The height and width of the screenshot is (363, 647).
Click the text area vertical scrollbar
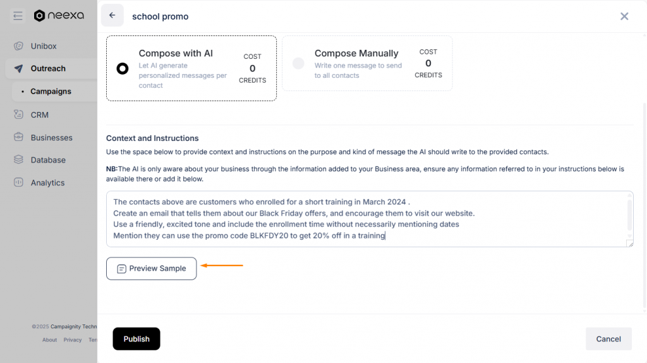pos(629,215)
